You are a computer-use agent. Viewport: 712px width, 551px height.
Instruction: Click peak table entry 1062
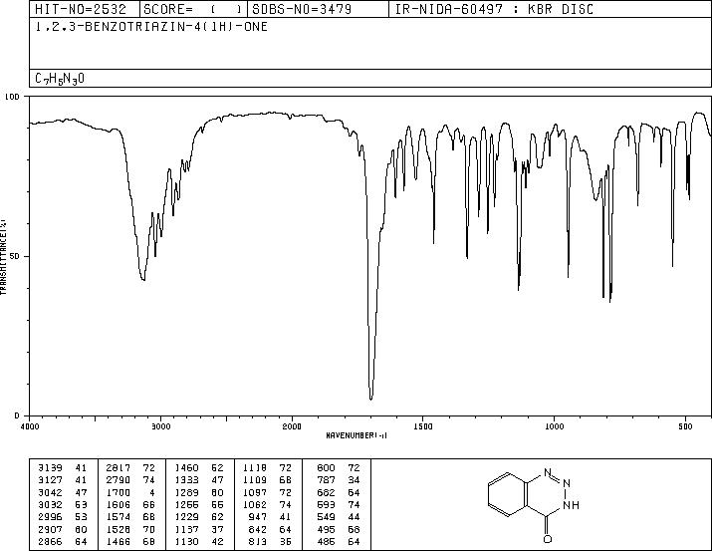(x=255, y=505)
